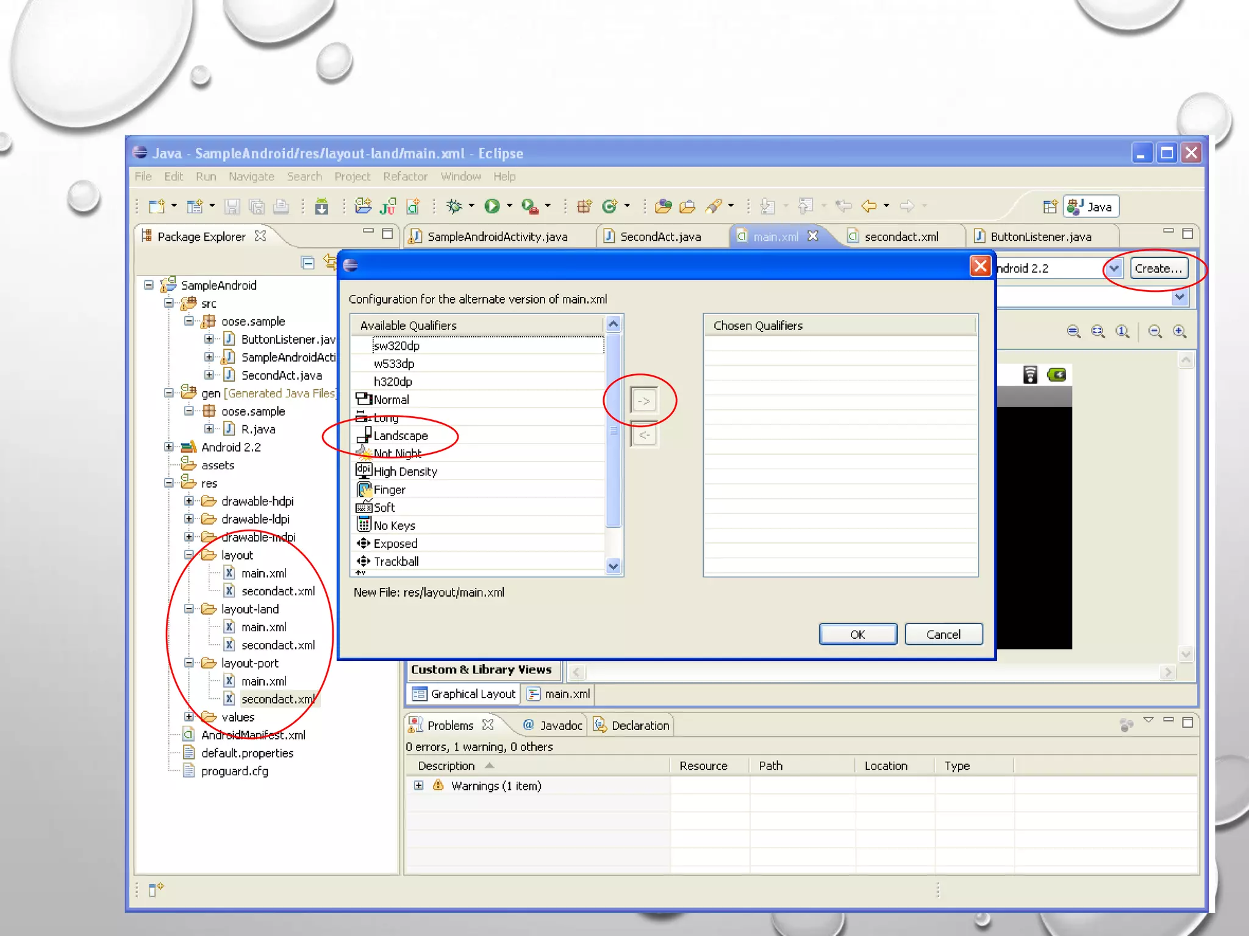This screenshot has height=936, width=1249.
Task: Click the add qualifier arrow button
Action: click(x=643, y=401)
